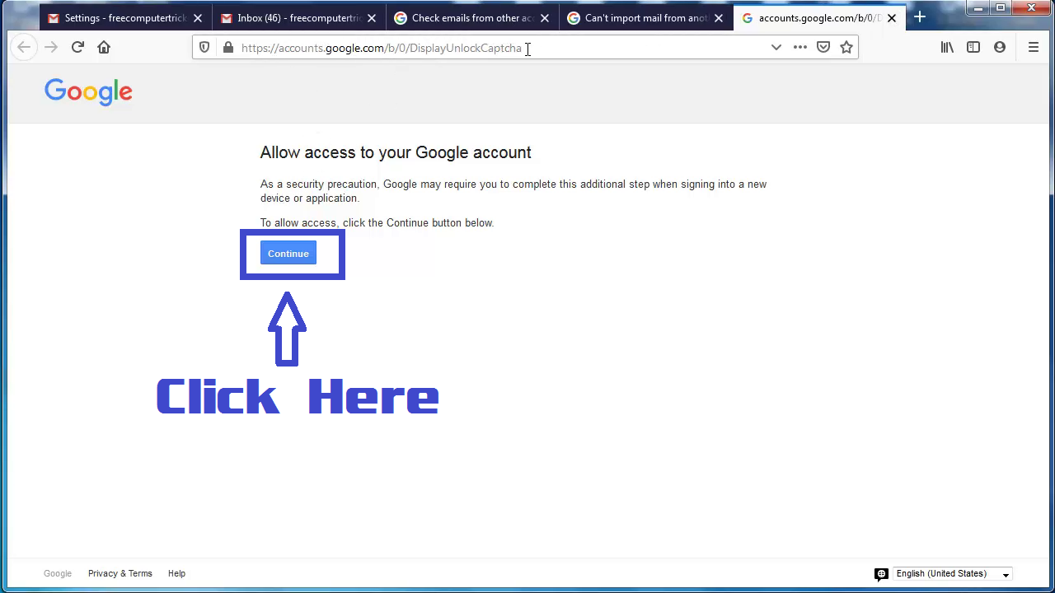Bookmark this page with the star icon
The height and width of the screenshot is (593, 1055).
(846, 48)
